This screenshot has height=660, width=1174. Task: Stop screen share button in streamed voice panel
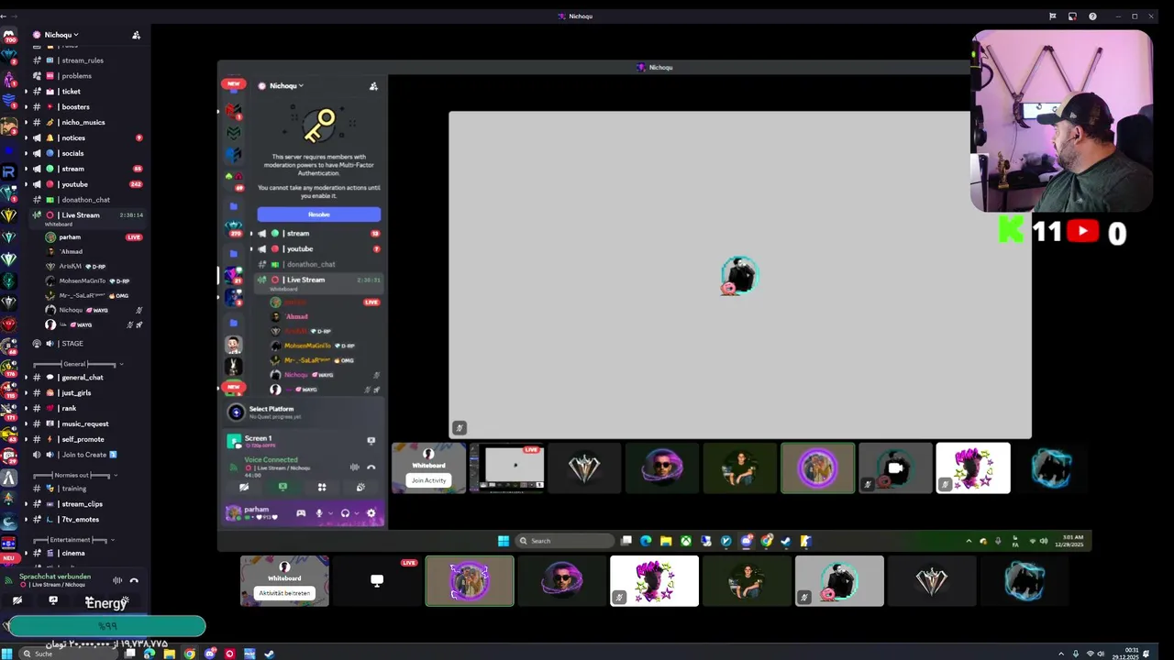(x=282, y=488)
